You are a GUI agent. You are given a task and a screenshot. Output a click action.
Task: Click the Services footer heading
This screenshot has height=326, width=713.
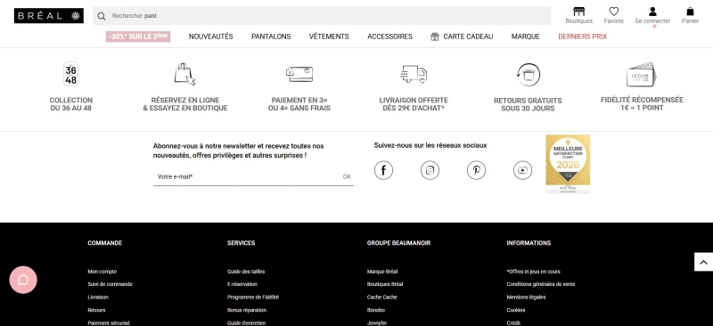241,243
